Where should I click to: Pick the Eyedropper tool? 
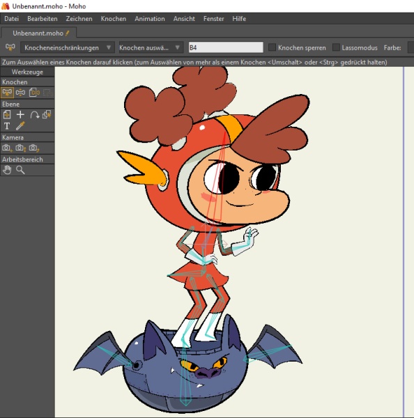pos(20,126)
